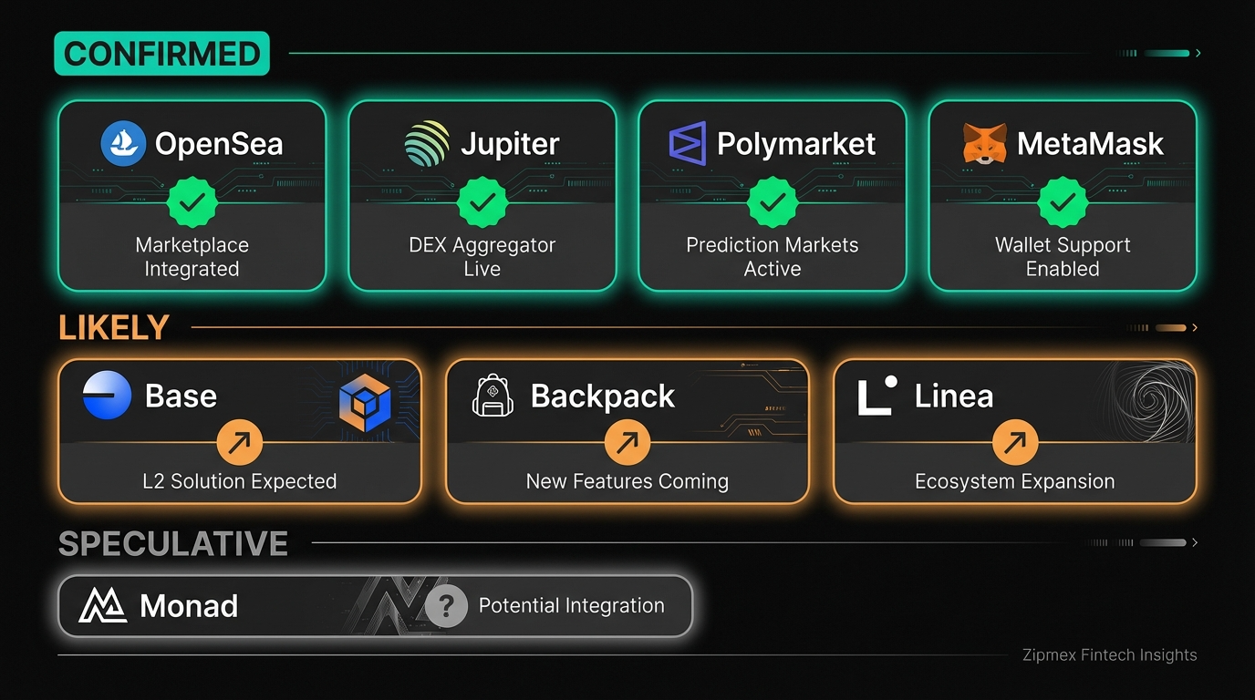Screen dimensions: 1255x700
Task: Click the 'New Features Coming' text
Action: pyautogui.click(x=627, y=481)
